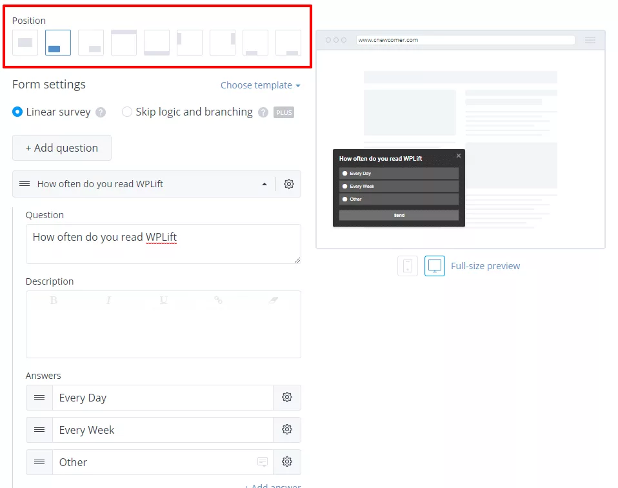
Task: Choose Every Day radio in preview
Action: [345, 173]
